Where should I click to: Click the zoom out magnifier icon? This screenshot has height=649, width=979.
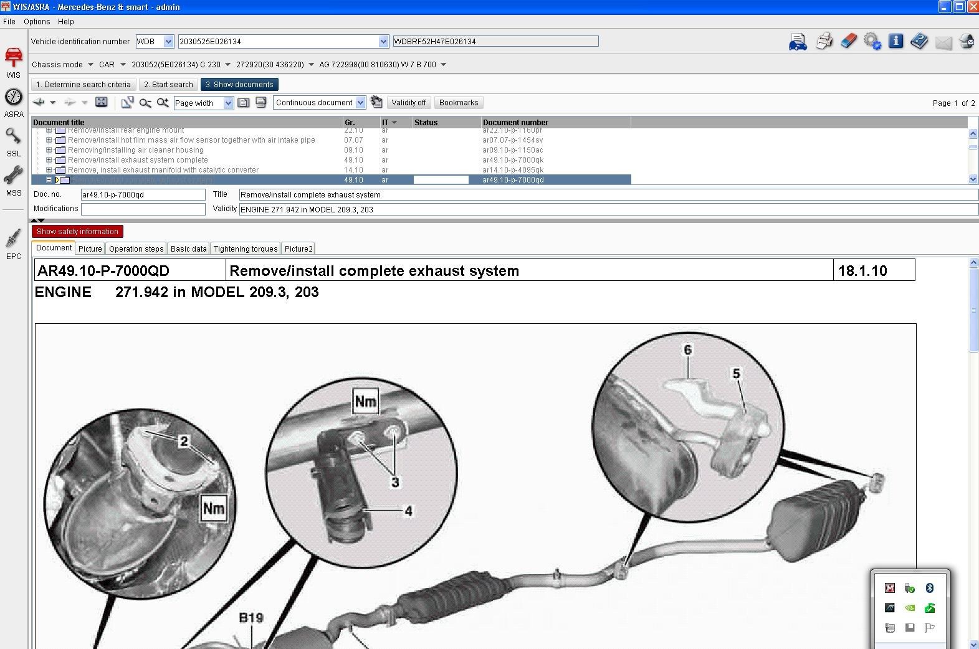click(x=145, y=103)
